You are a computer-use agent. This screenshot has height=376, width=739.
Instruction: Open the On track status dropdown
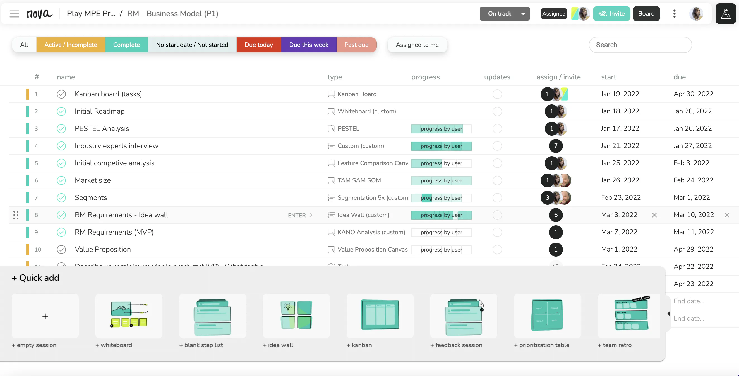pos(505,13)
